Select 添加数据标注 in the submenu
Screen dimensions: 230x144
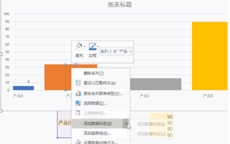(151, 134)
